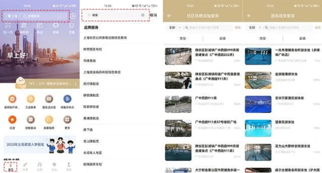
Task: Open the 三金账单 icon
Action: 30,99
